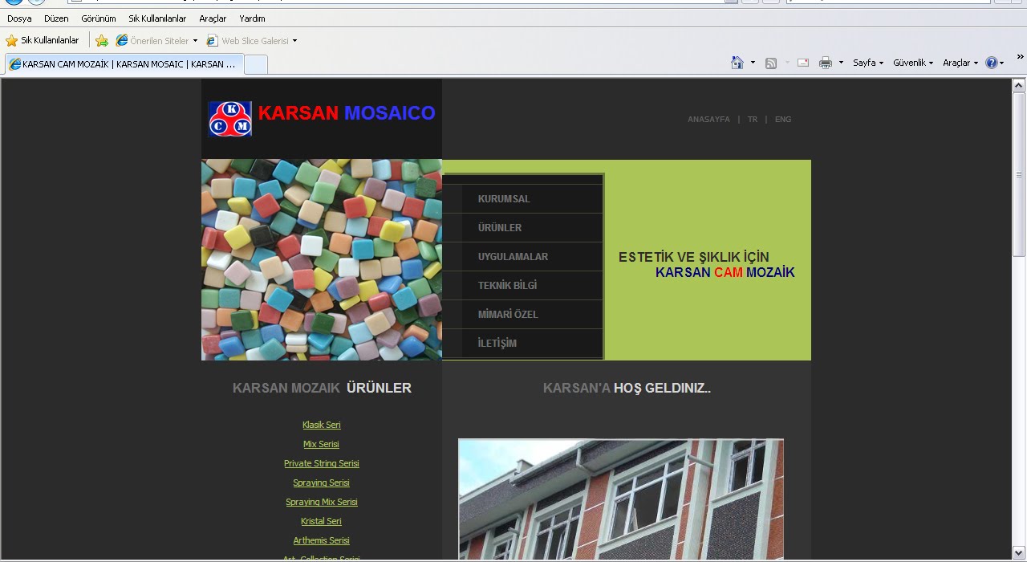Viewport: 1027px width, 562px height.
Task: Click the KARSAN MOSAICO header title
Action: pyautogui.click(x=347, y=113)
